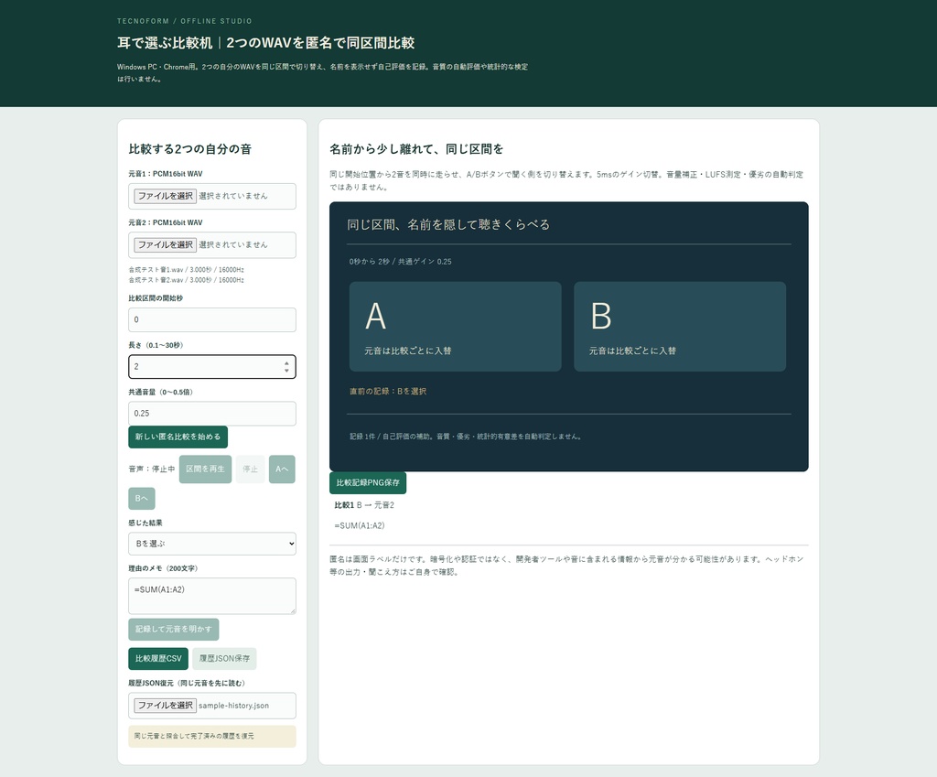
Task: Click the '=SUM(A1:A2)' record note under 比較1
Action: pos(359,526)
